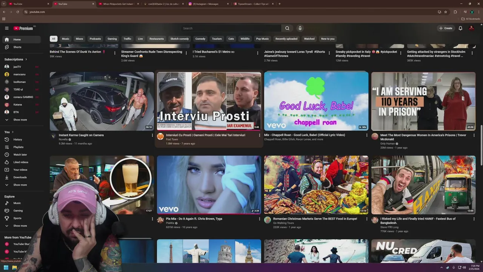Click the search magnifier button
The height and width of the screenshot is (272, 483).
coord(287,28)
